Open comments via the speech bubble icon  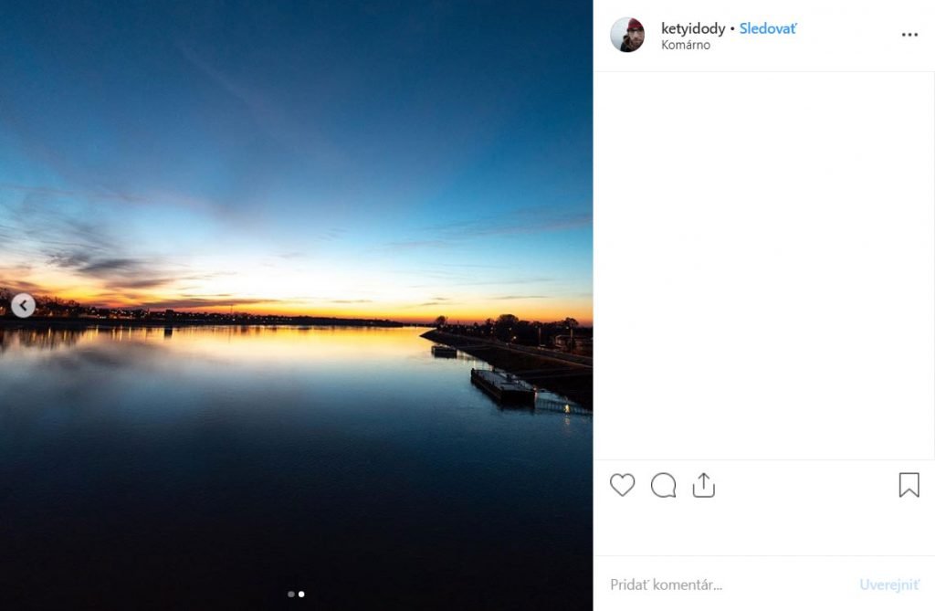click(x=663, y=485)
